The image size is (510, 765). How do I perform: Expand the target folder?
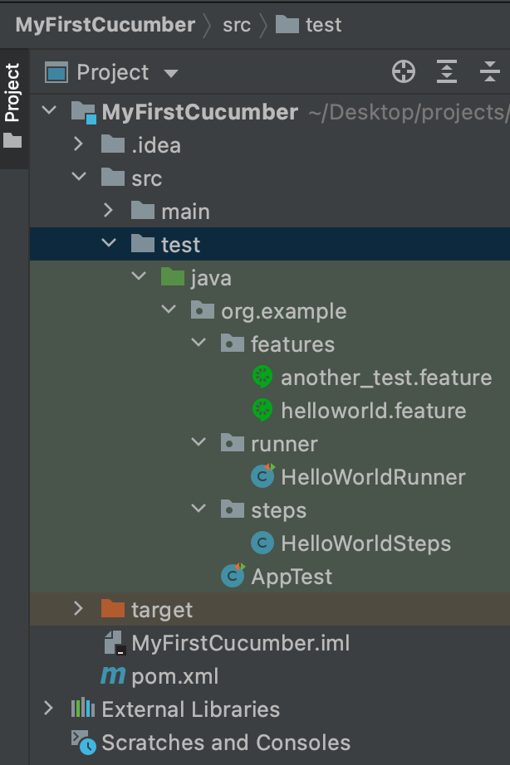[x=78, y=609]
